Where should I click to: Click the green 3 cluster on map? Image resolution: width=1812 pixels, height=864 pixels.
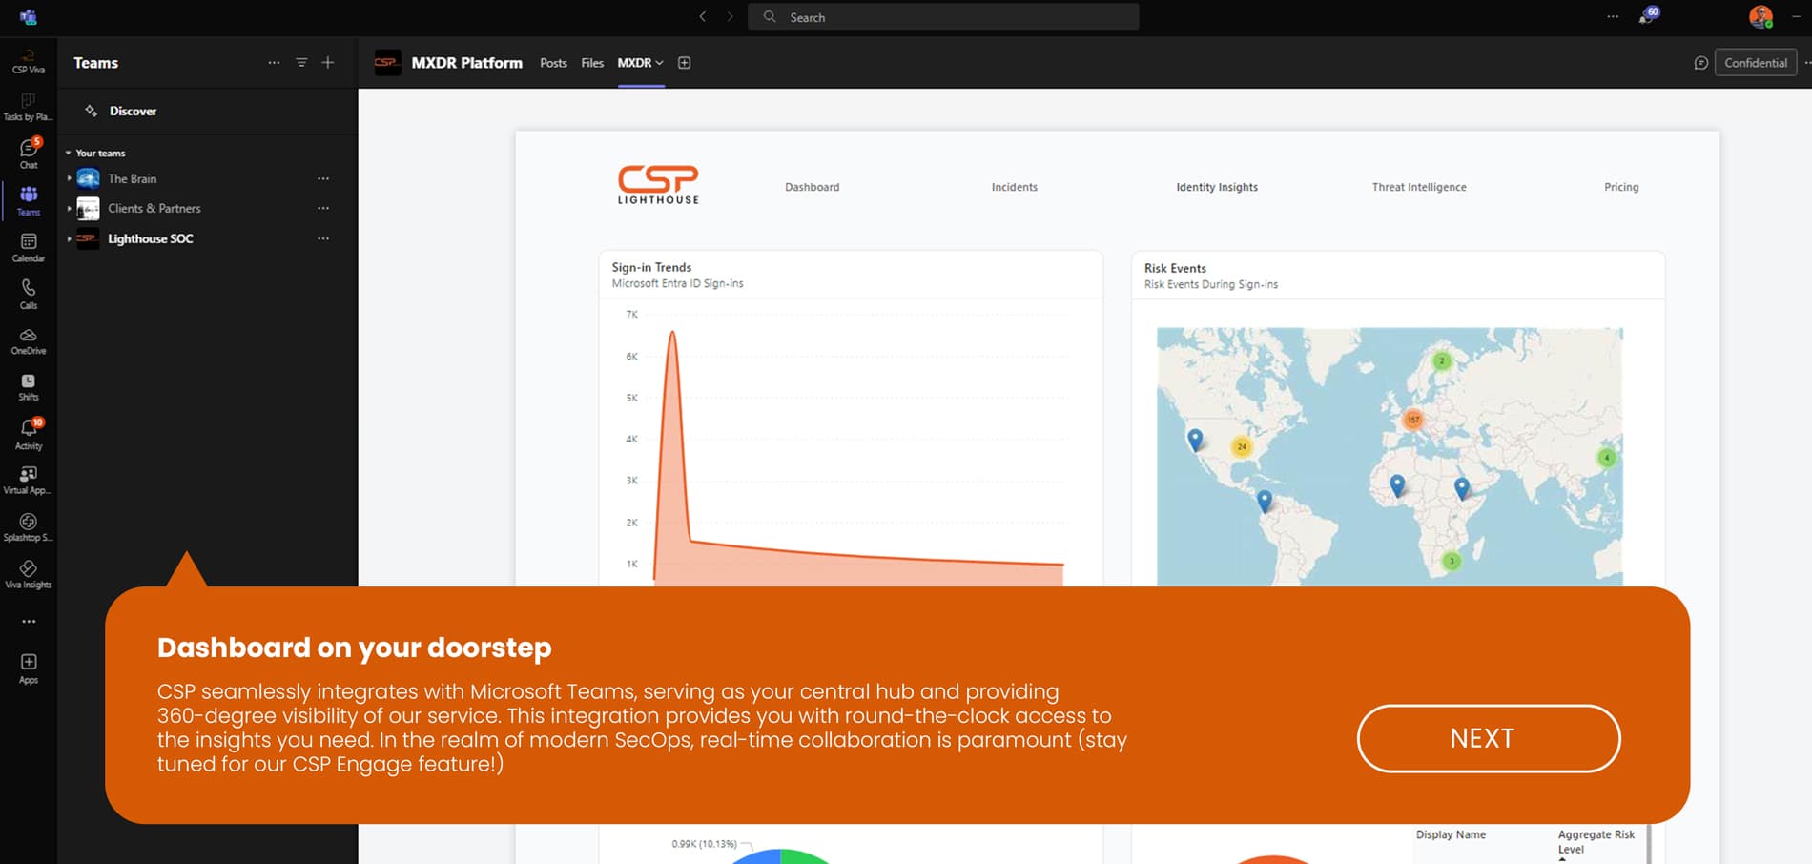click(x=1452, y=562)
